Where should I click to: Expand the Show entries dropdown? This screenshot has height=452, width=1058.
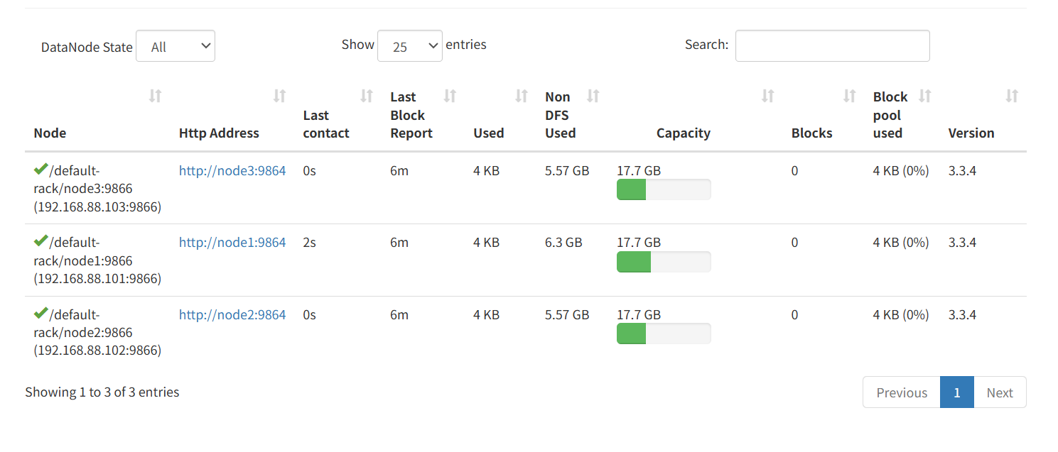(x=410, y=46)
